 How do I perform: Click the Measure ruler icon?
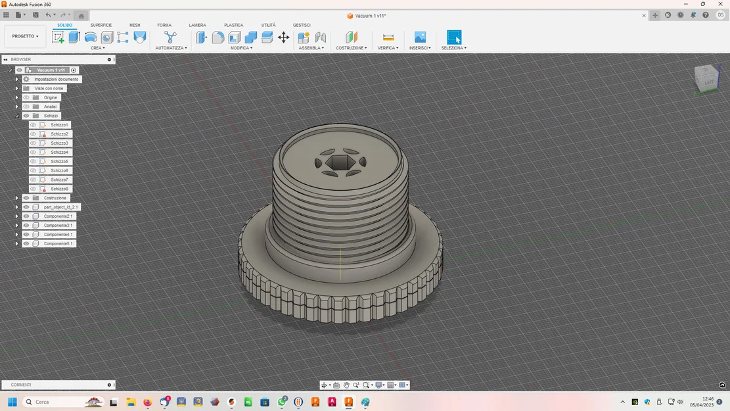click(388, 37)
